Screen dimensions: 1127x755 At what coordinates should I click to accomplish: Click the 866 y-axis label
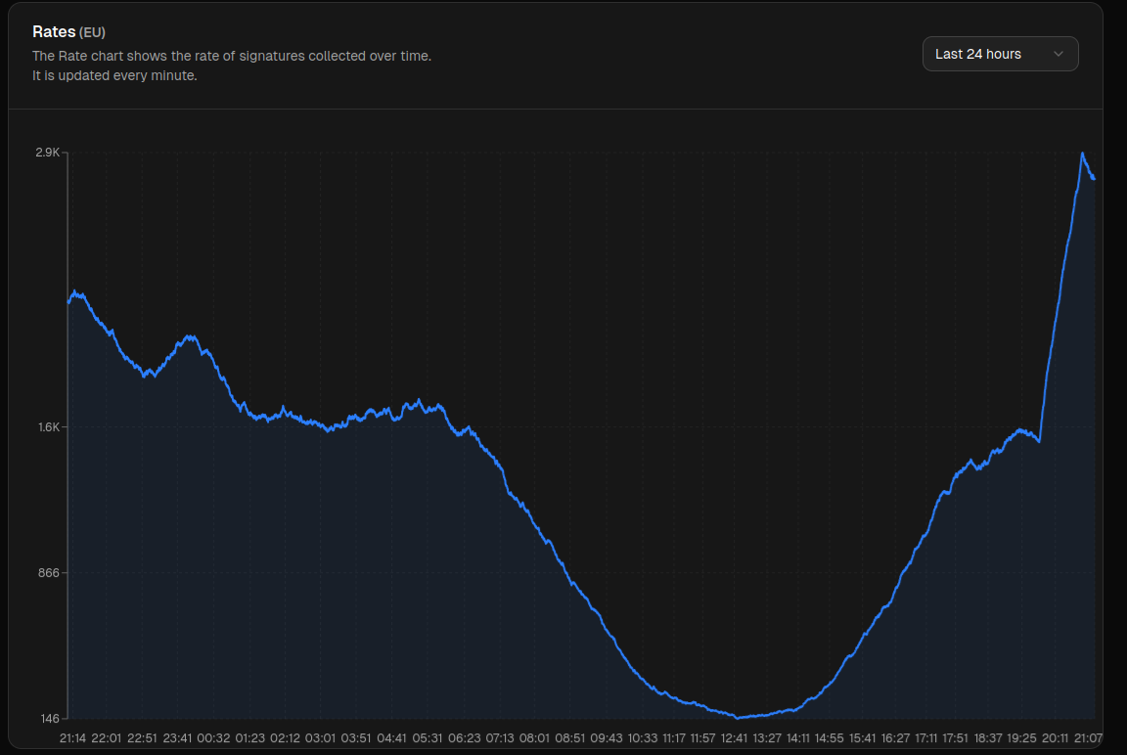point(48,572)
